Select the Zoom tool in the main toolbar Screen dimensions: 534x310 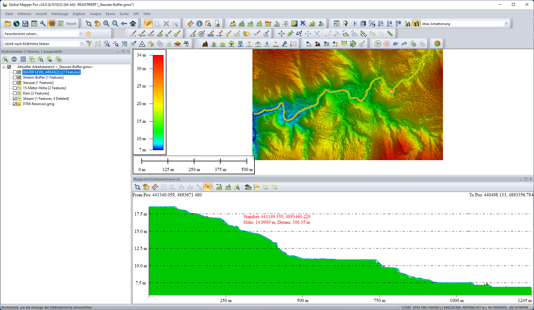(x=89, y=24)
